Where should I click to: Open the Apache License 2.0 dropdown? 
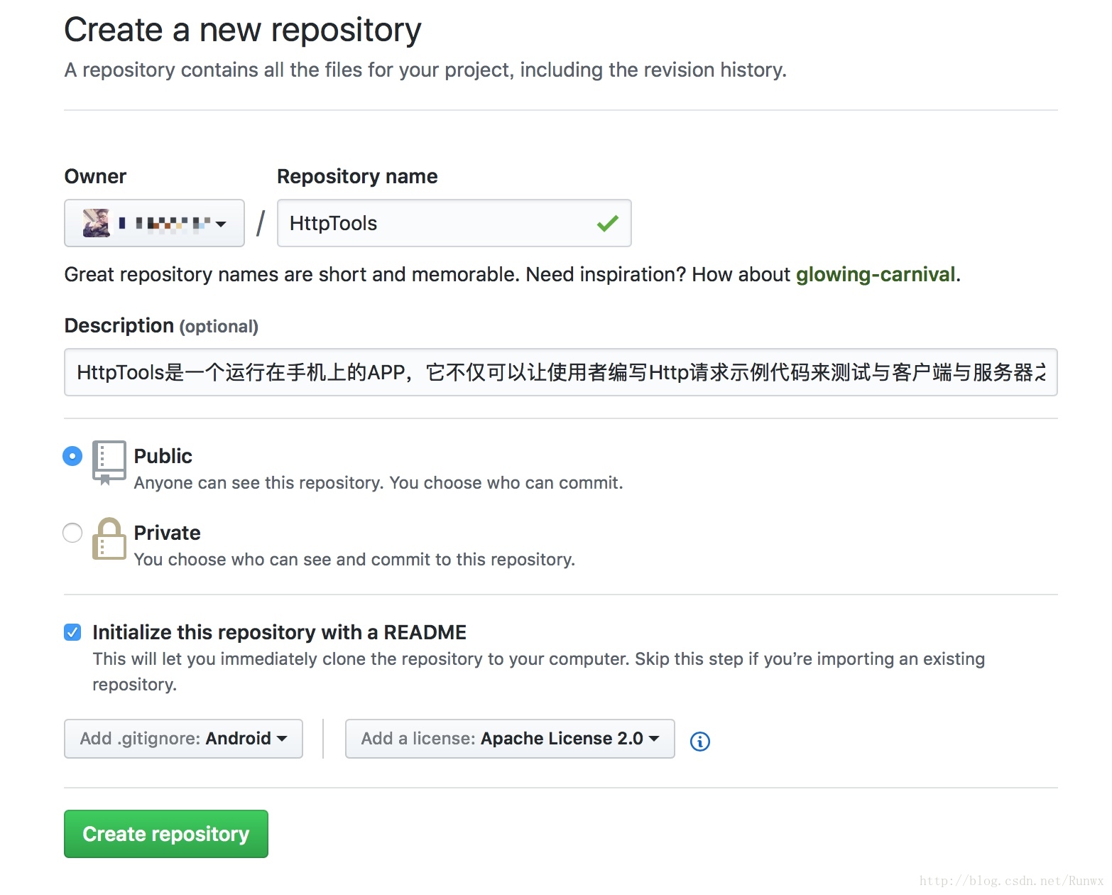click(x=509, y=739)
